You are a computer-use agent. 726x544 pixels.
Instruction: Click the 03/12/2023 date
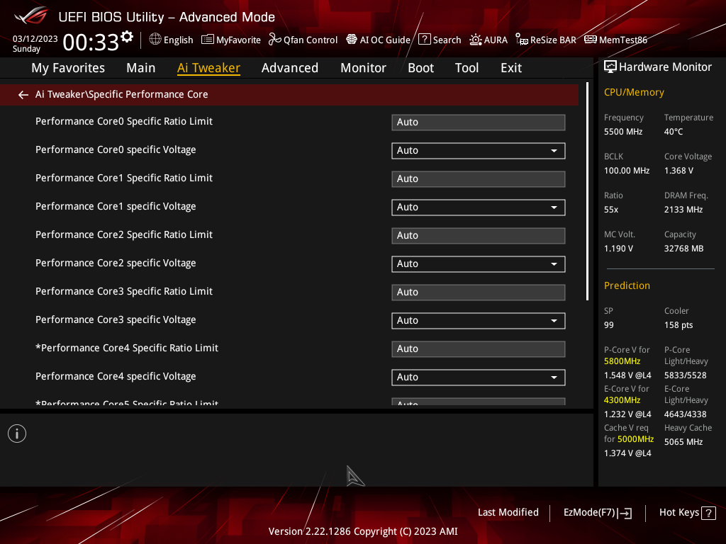coord(35,39)
